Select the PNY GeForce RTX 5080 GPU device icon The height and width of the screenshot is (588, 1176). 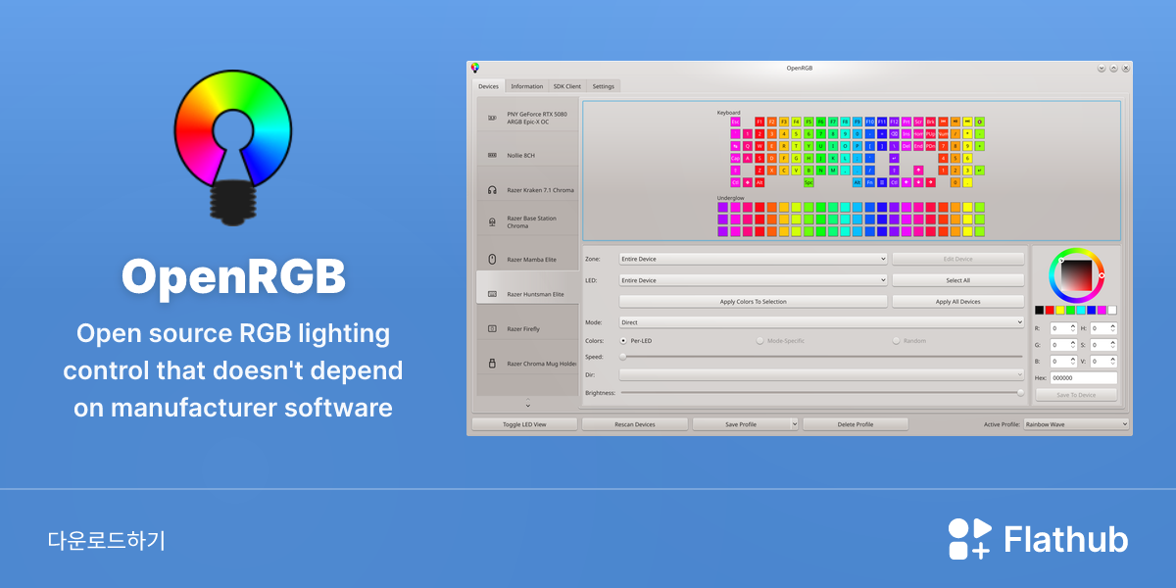pyautogui.click(x=492, y=118)
